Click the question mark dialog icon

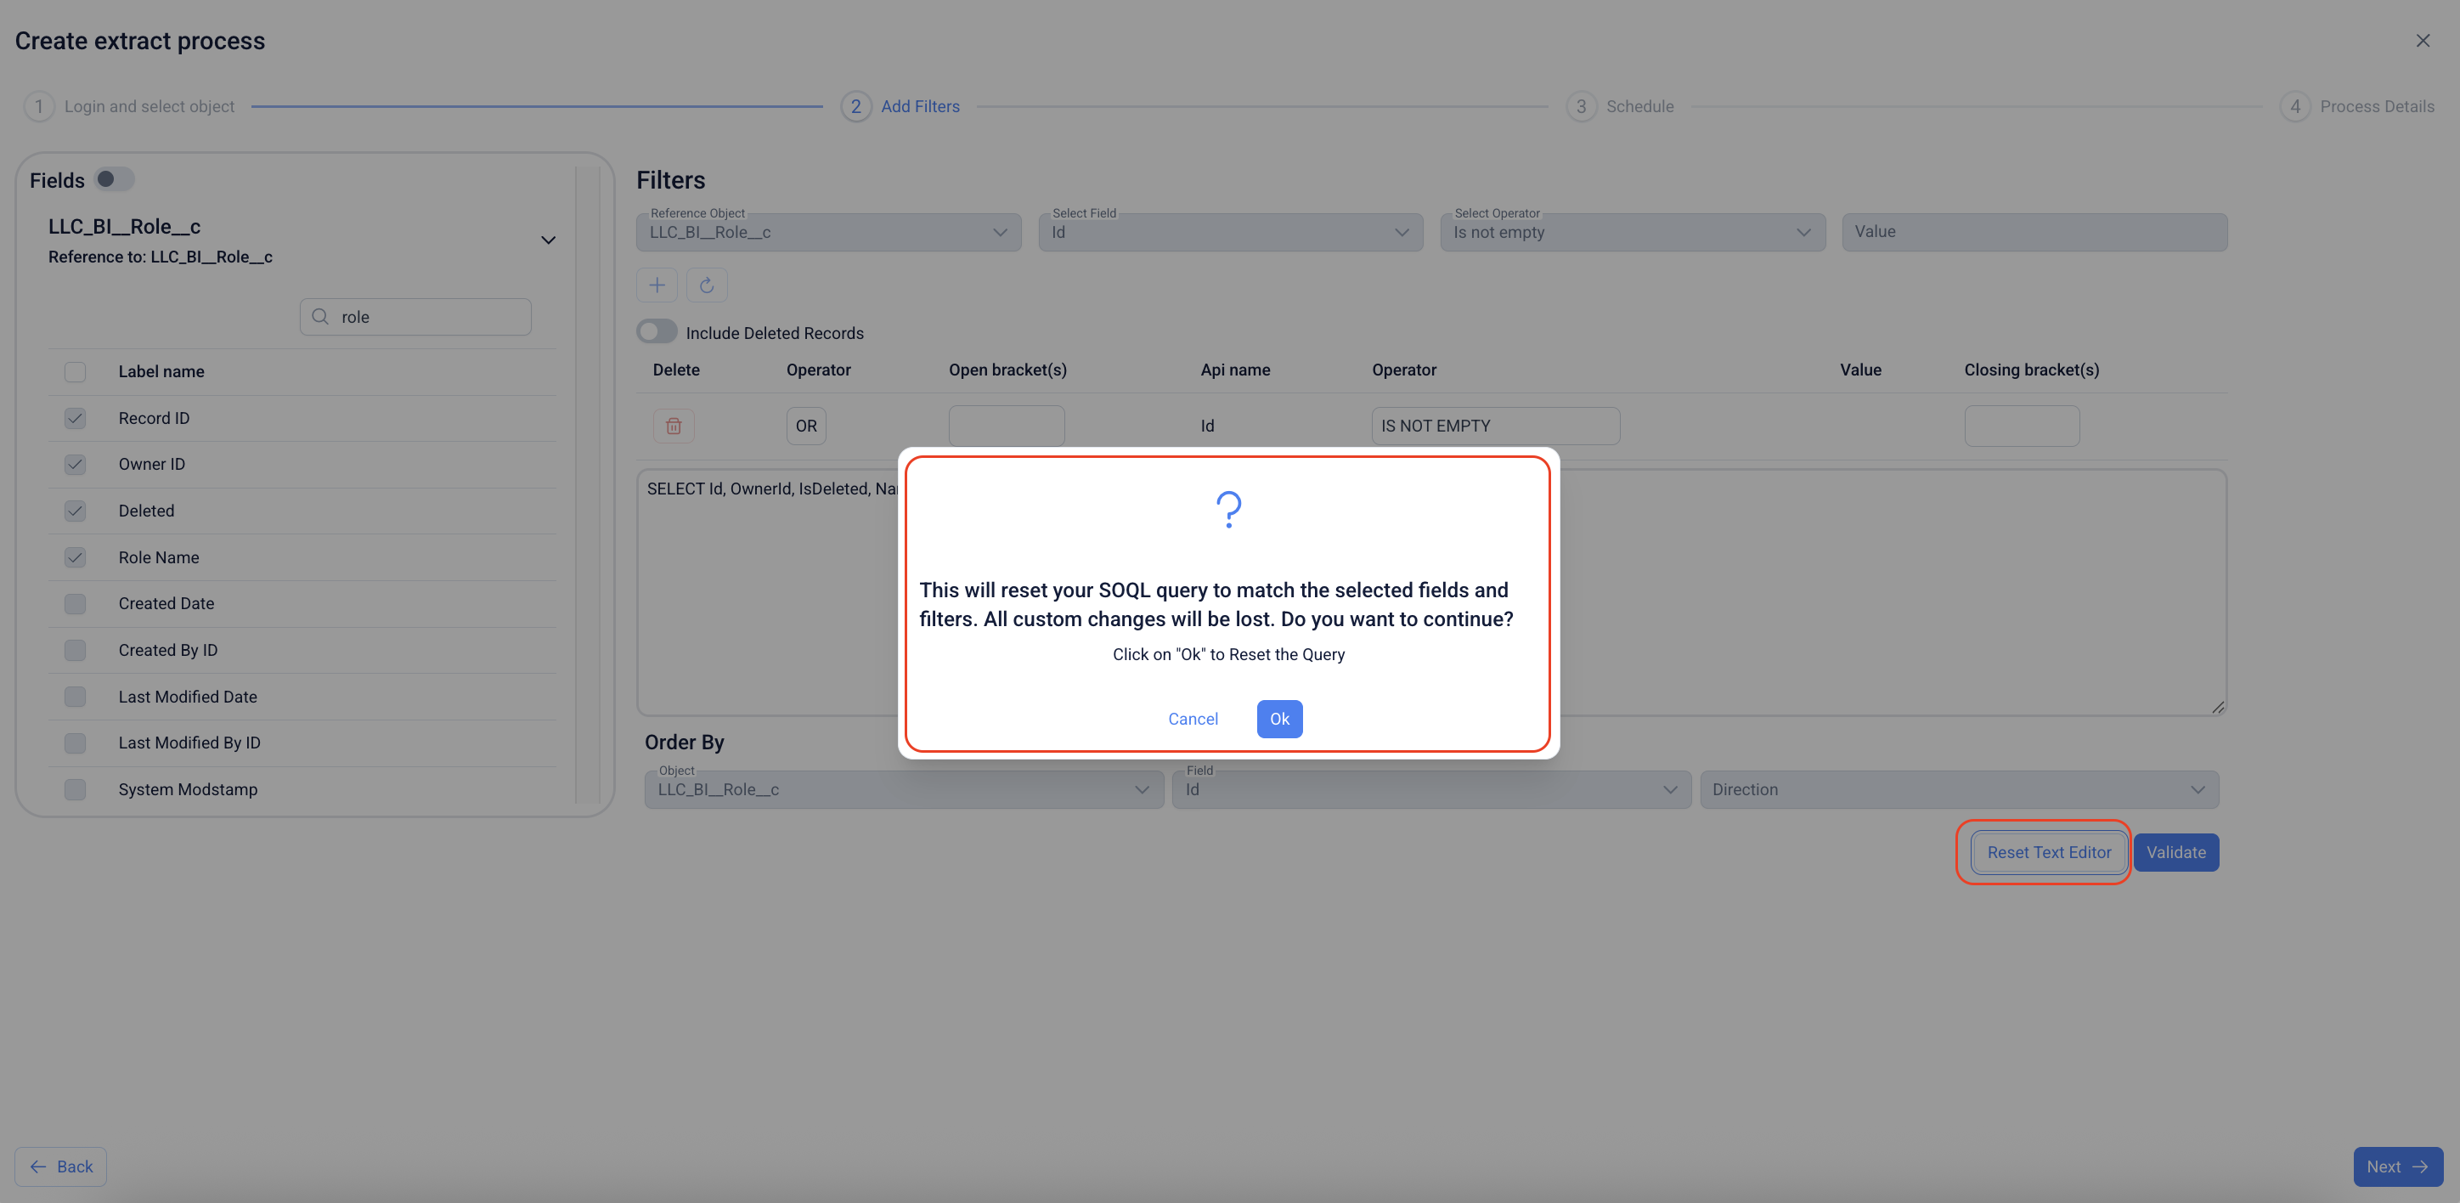(1228, 510)
